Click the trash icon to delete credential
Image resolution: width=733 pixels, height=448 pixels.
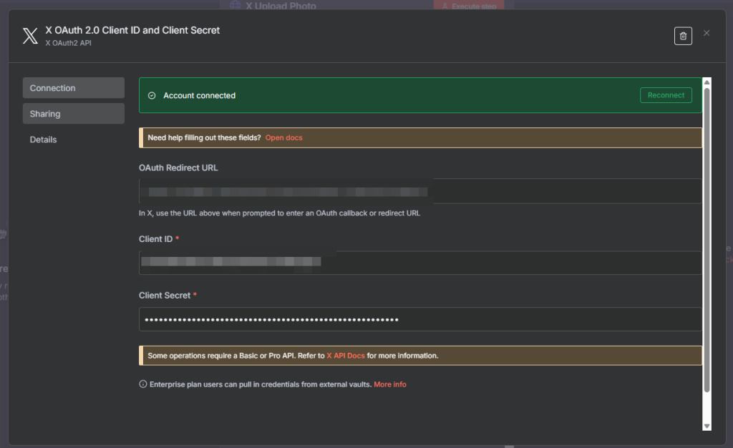[683, 36]
